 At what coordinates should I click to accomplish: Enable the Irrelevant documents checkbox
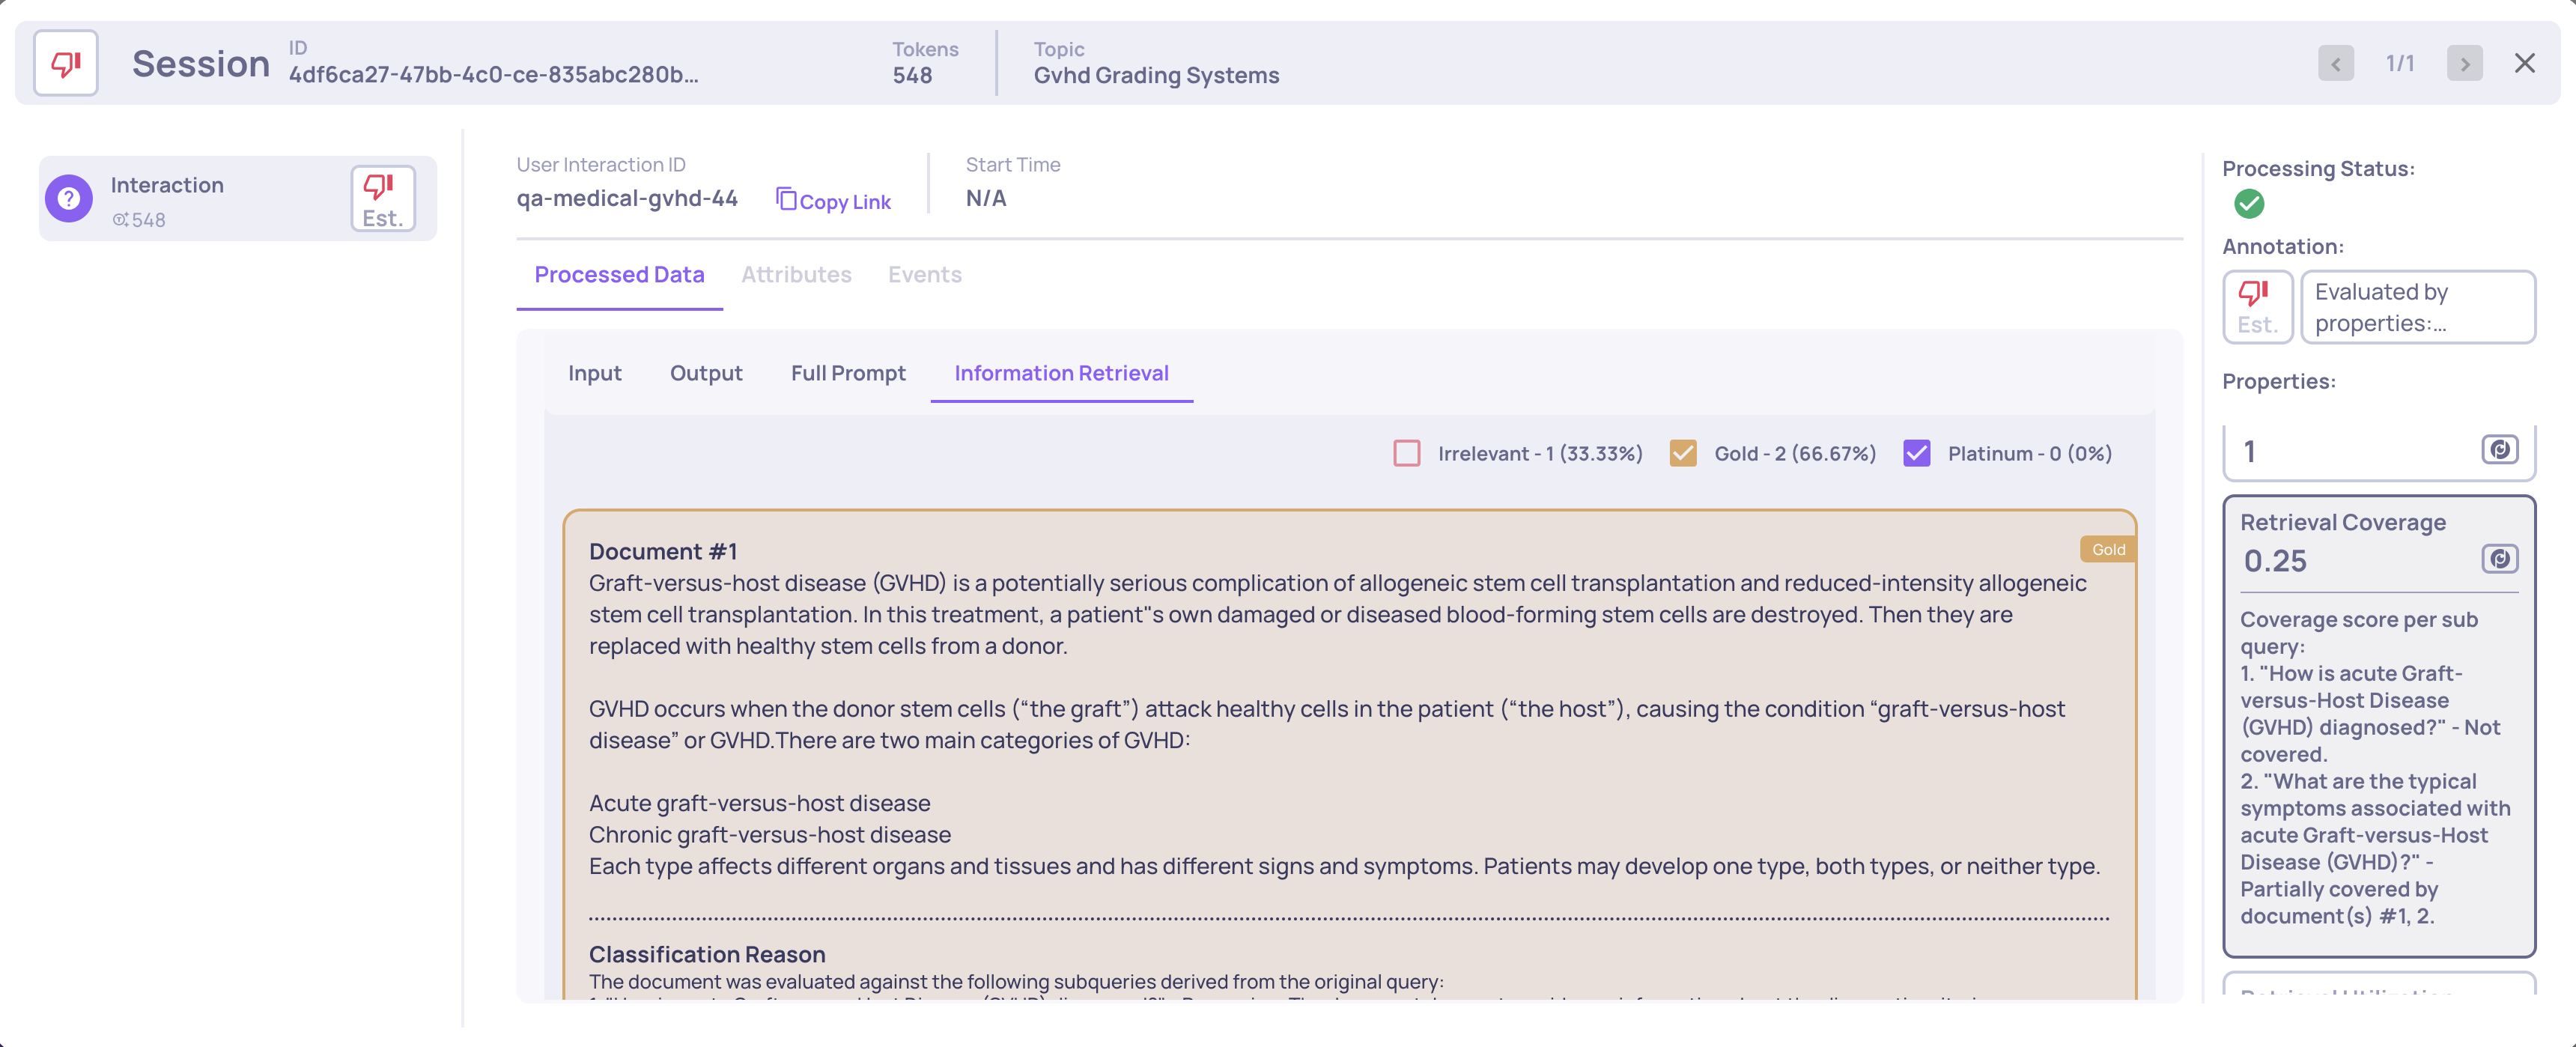1406,454
